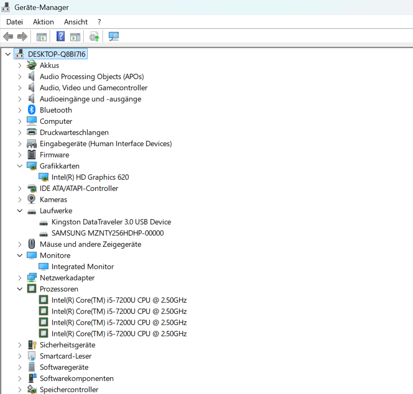The width and height of the screenshot is (413, 394).
Task: Click the Softwaregeräte icon
Action: [31, 367]
